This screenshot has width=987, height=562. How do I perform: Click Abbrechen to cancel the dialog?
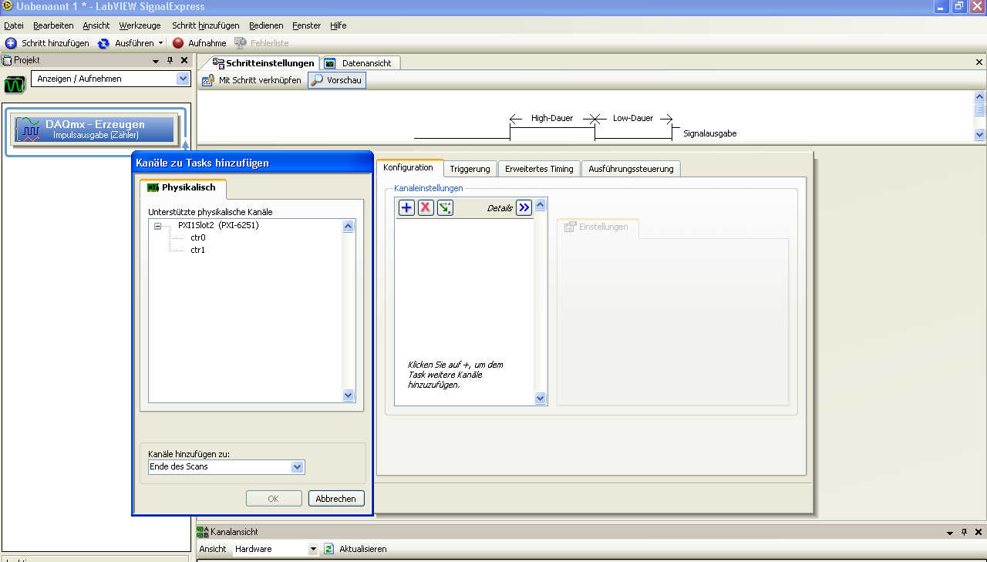pyautogui.click(x=336, y=499)
